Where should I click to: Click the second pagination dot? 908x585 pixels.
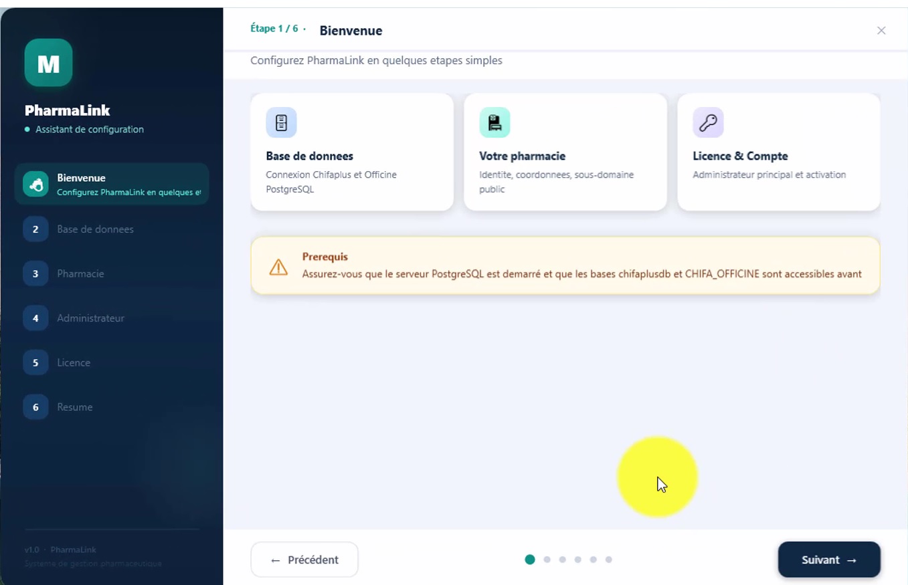547,560
